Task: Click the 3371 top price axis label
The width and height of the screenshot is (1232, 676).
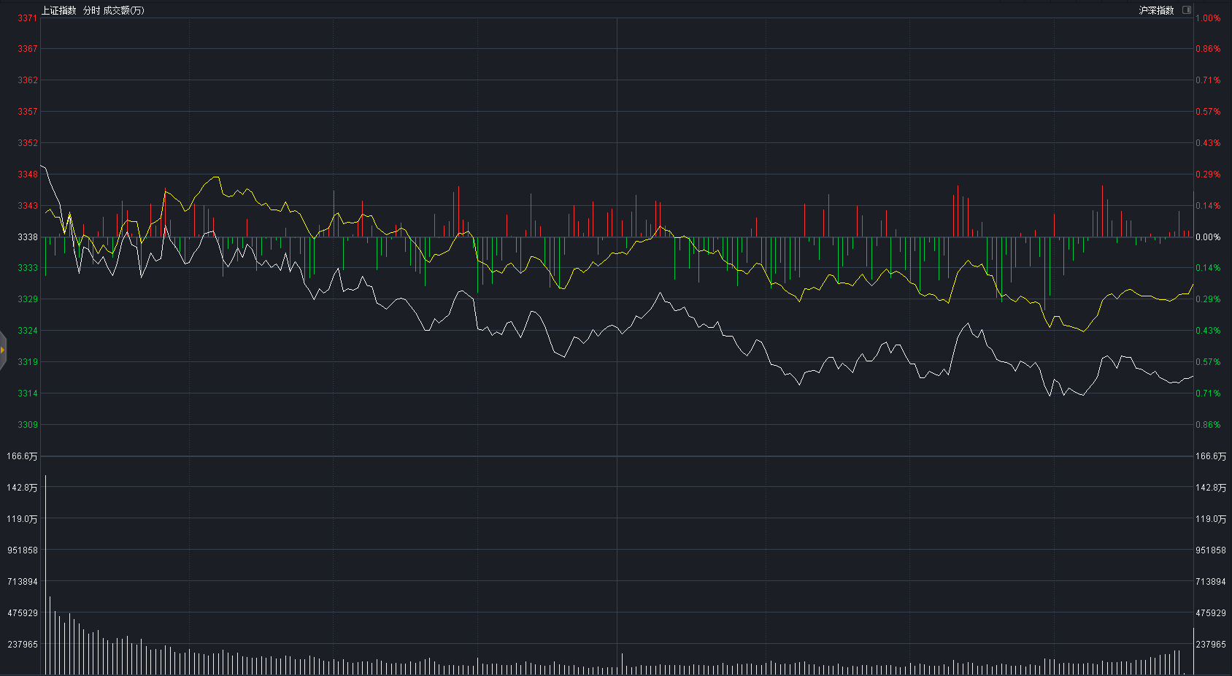Action: [28, 18]
